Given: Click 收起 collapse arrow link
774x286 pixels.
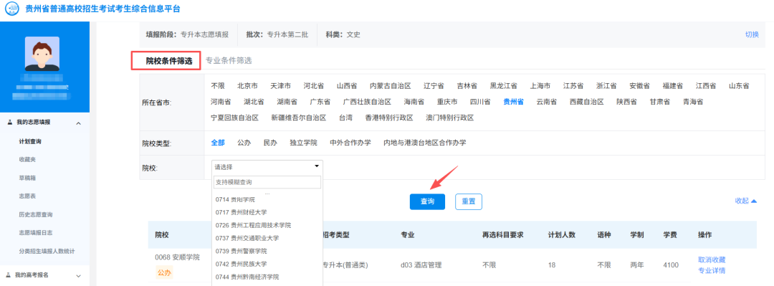Looking at the screenshot, I should [746, 201].
